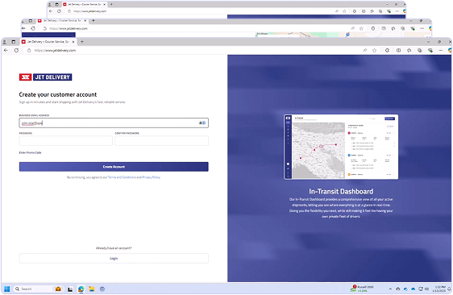The image size is (453, 295).
Task: Add this page to favorites with star icon
Action: coord(375,50)
